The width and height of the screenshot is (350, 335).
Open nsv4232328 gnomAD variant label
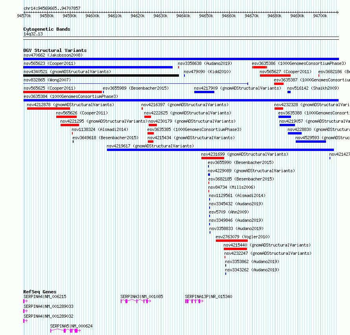pos(312,105)
